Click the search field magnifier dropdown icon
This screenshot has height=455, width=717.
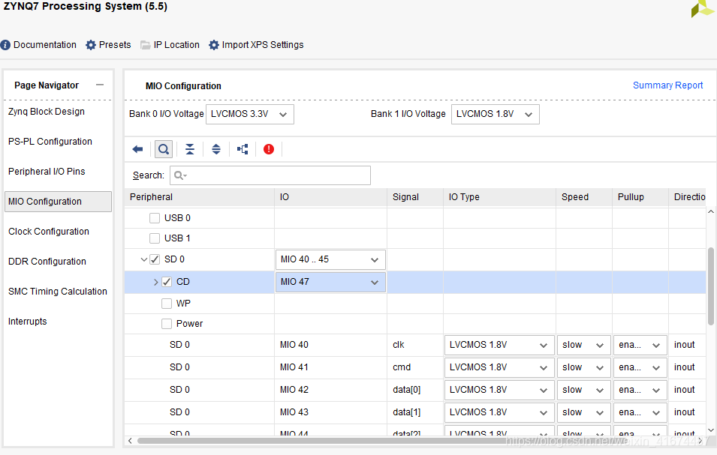click(181, 175)
